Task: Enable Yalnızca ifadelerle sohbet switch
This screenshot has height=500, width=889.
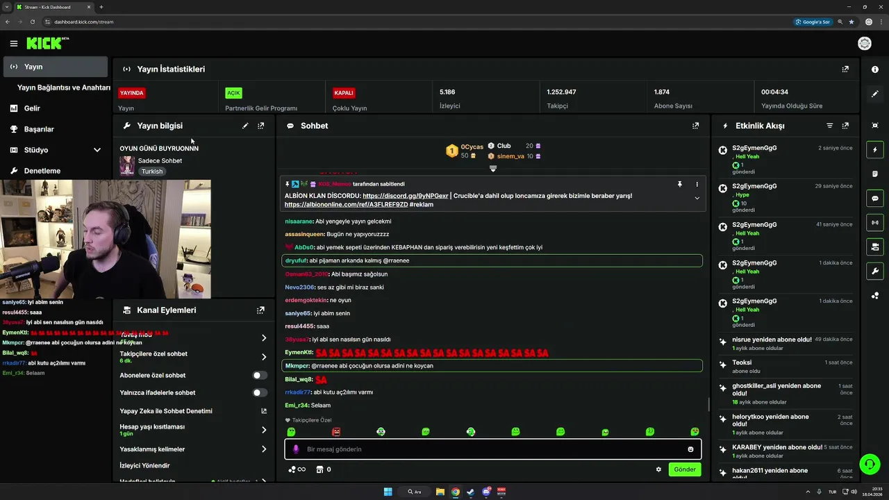Action: pos(260,392)
